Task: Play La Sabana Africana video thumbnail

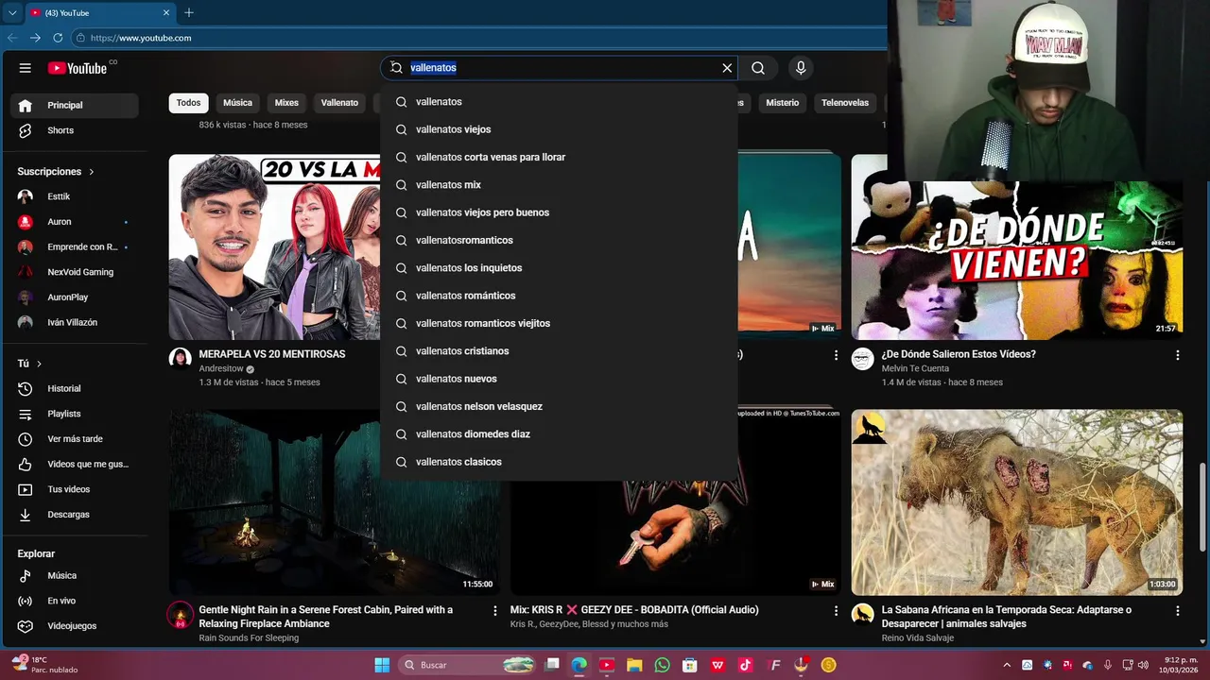Action: [x=1016, y=502]
